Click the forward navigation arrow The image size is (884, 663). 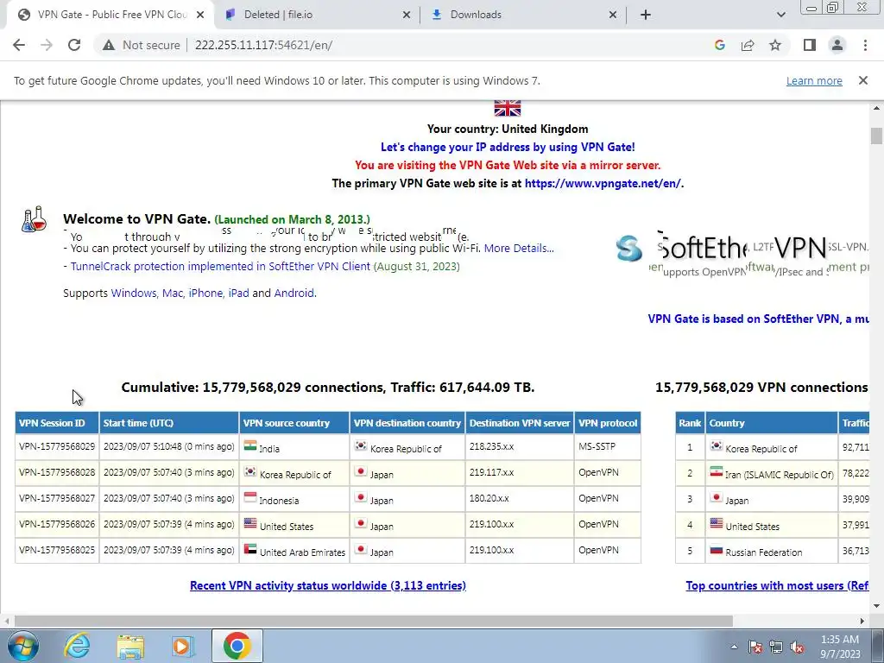47,45
